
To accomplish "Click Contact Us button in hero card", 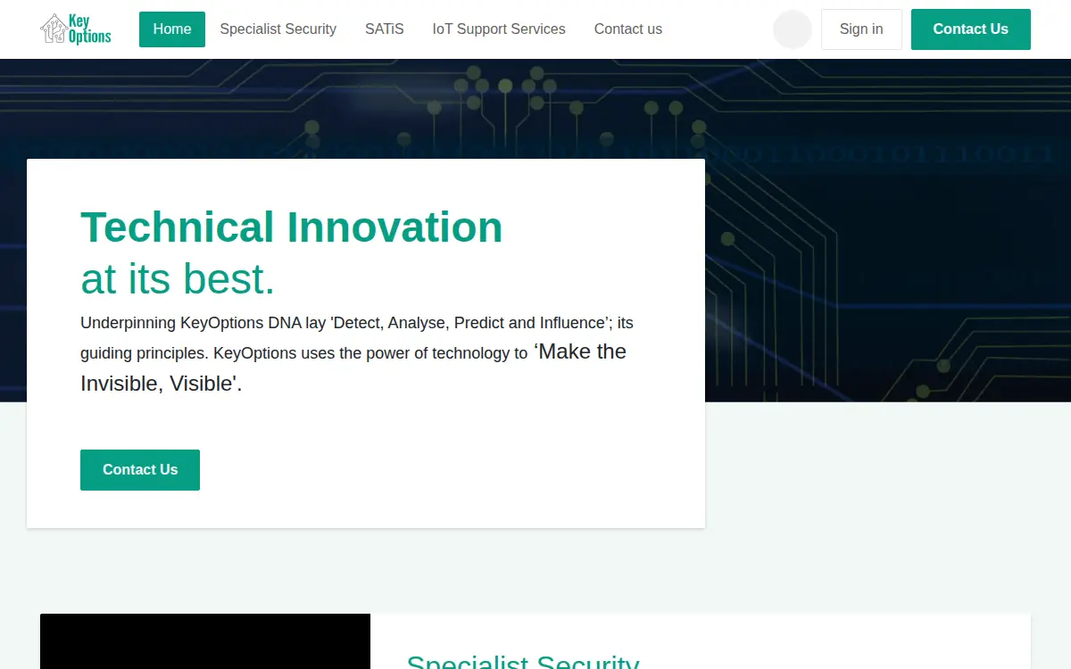I will click(x=140, y=470).
